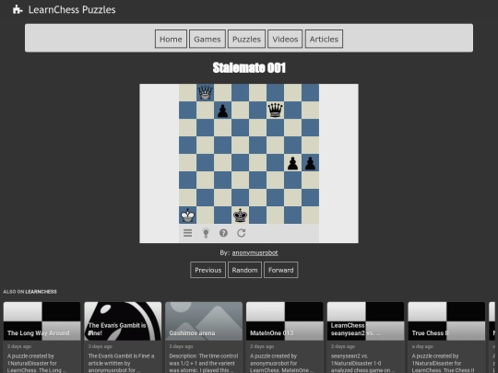Click the black pawn beside the black queen's row
The image size is (498, 373).
pyautogui.click(x=222, y=111)
